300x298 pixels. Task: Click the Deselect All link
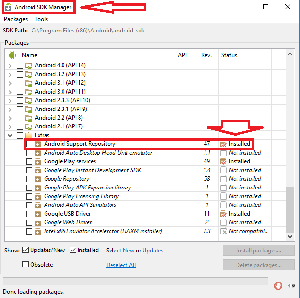[x=121, y=265]
